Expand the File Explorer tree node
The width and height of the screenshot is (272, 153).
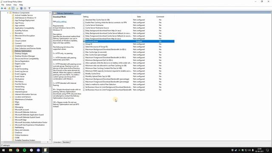point(10,79)
